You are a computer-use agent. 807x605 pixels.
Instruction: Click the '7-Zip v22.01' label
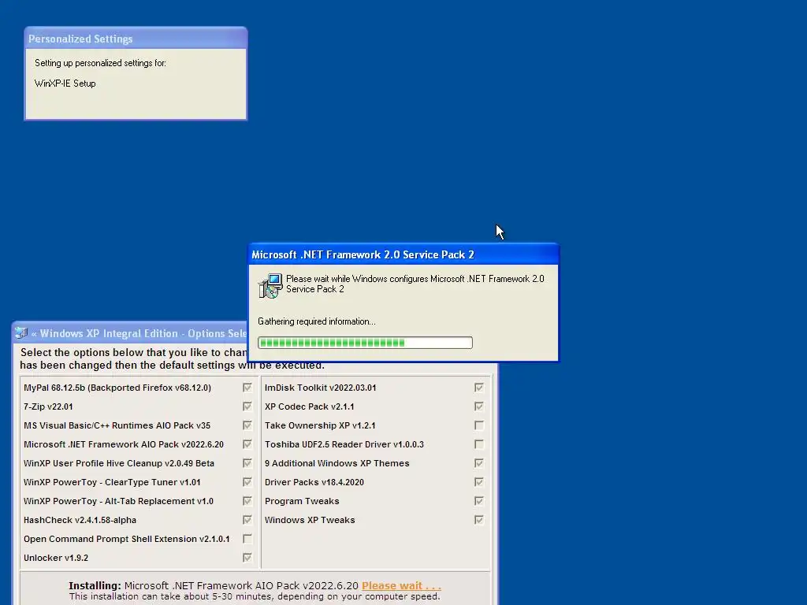pos(48,406)
